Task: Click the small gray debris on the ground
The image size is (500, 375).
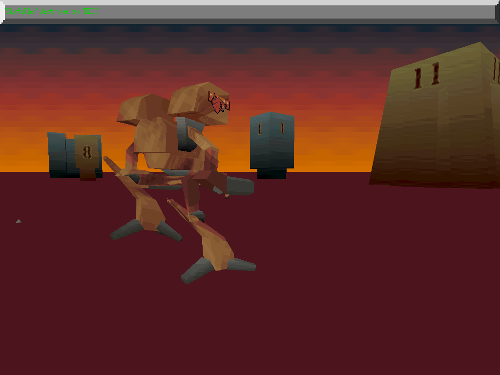Action: coord(19,222)
